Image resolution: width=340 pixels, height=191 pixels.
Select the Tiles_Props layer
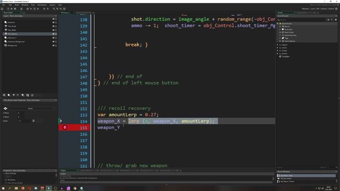tap(30, 26)
